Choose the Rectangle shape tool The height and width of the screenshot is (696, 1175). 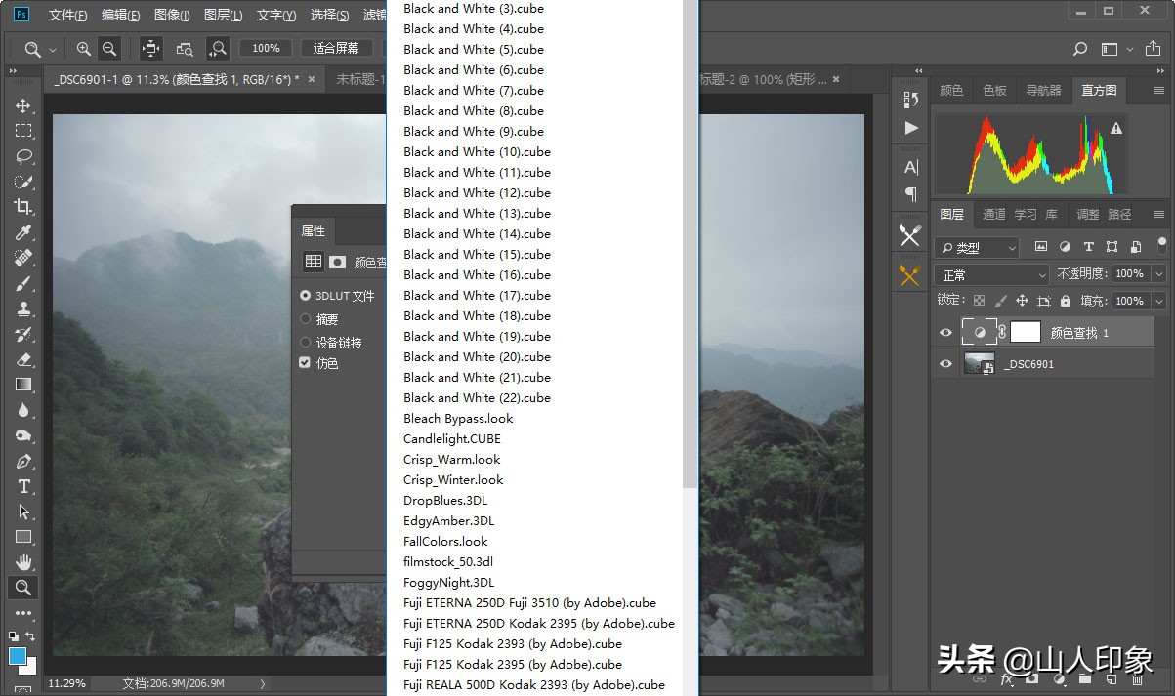pyautogui.click(x=23, y=537)
